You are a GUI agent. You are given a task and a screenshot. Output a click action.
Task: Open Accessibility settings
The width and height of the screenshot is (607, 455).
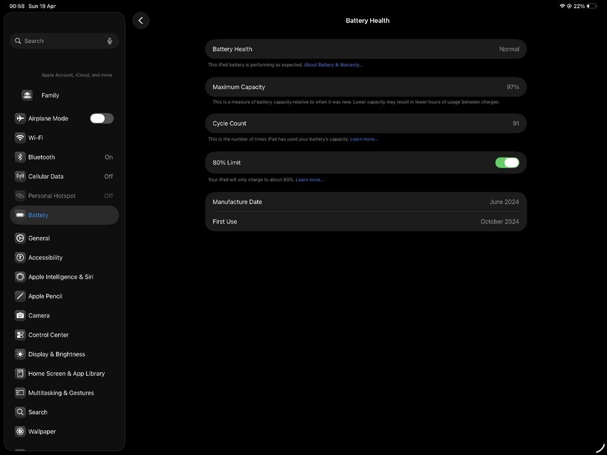(x=64, y=257)
